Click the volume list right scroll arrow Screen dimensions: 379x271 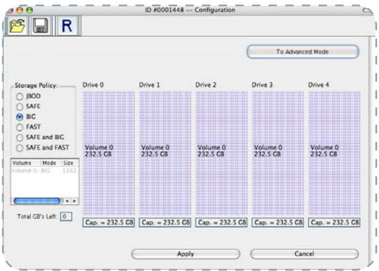coord(74,201)
